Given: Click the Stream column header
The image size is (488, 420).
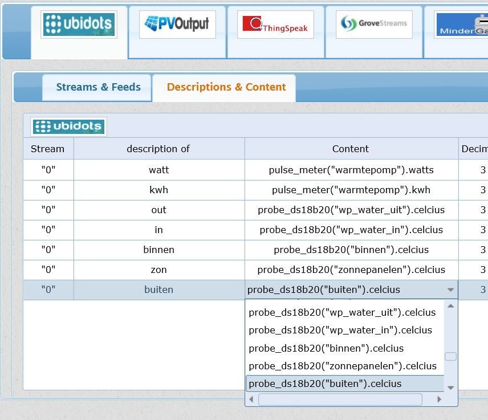Looking at the screenshot, I should [x=48, y=149].
